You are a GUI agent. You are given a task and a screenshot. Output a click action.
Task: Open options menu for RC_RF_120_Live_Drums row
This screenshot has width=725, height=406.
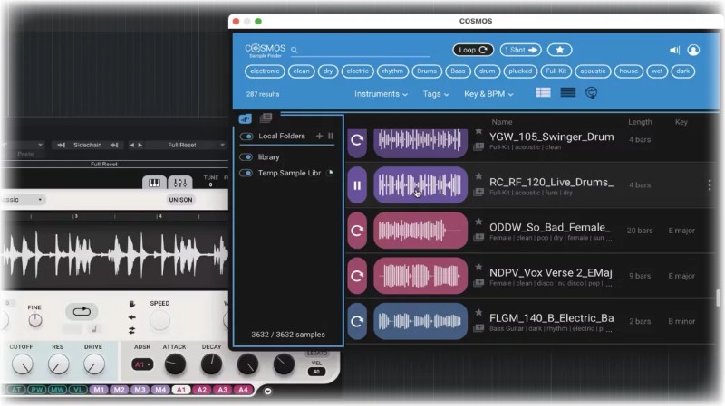click(x=710, y=185)
